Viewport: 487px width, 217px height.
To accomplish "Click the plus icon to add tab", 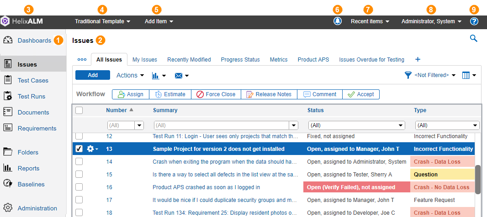I will 417,60.
